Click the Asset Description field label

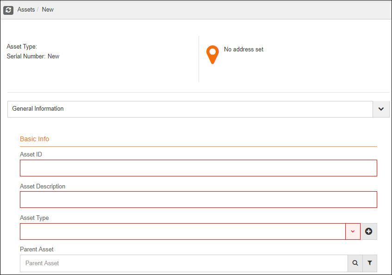pos(43,187)
